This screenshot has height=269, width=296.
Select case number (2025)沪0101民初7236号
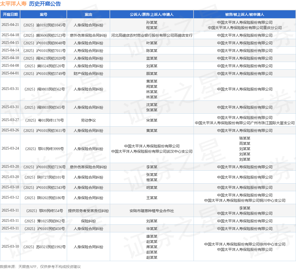44,167
